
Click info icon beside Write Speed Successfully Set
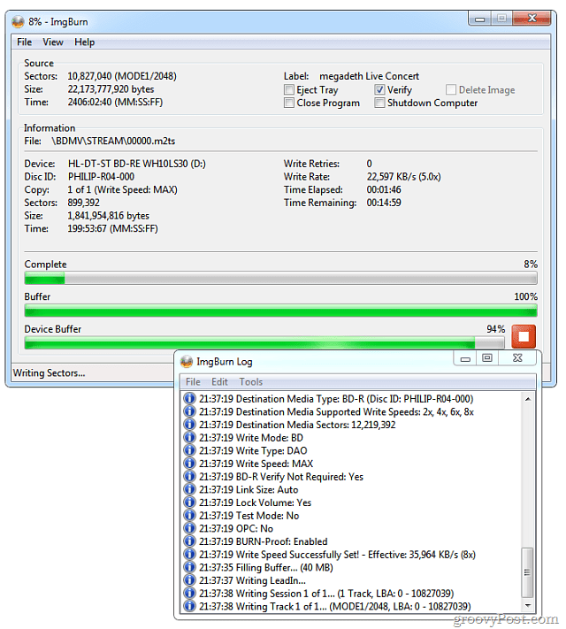pyautogui.click(x=189, y=554)
